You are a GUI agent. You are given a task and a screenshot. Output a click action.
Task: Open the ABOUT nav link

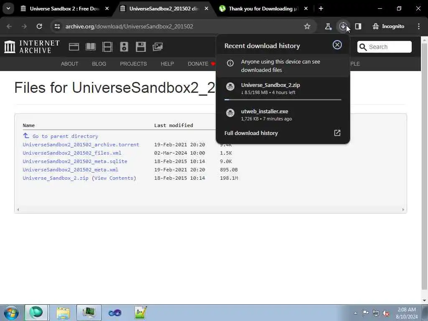coord(70,64)
